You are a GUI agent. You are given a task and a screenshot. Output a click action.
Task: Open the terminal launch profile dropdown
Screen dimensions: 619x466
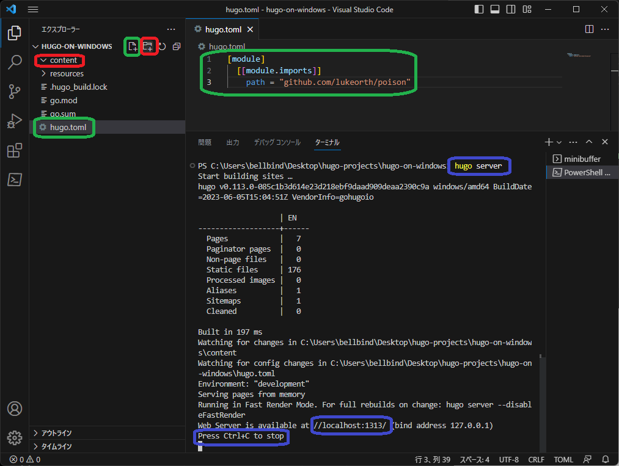coord(559,142)
